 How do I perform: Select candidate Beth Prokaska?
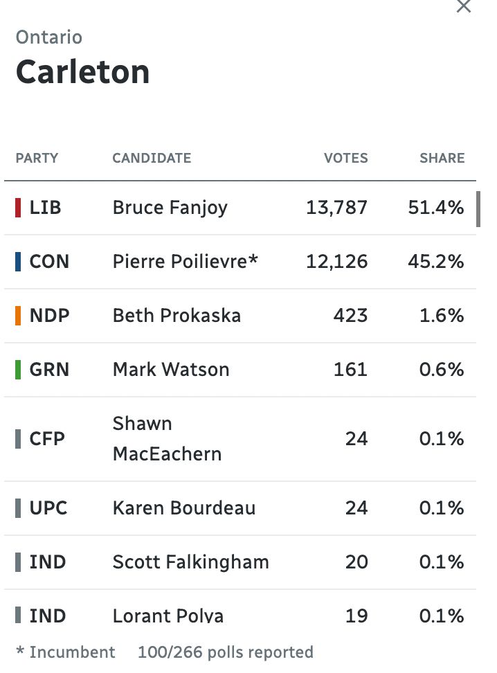coord(177,316)
